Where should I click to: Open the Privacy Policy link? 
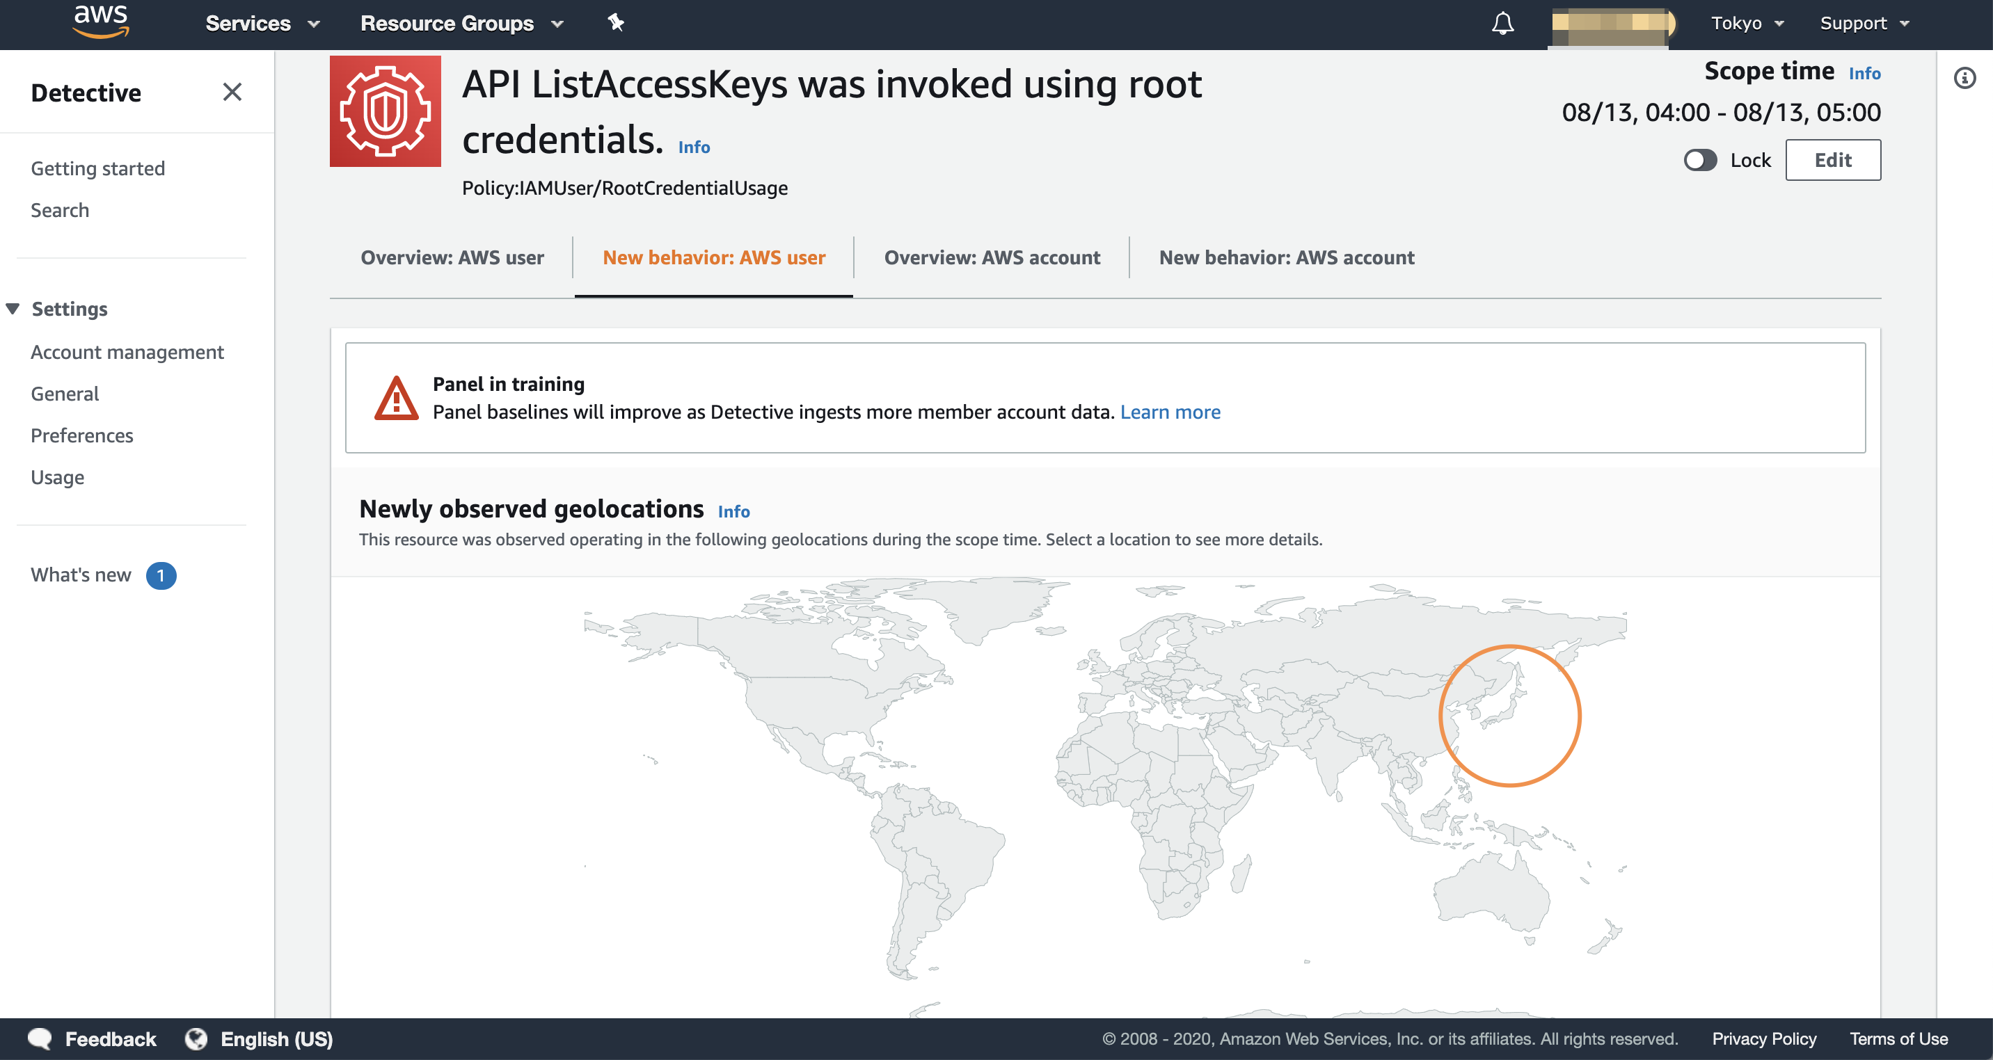1764,1038
